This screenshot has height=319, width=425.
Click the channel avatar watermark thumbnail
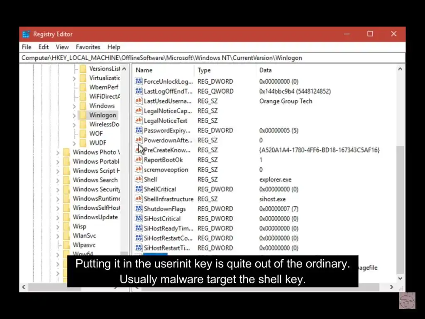(407, 301)
